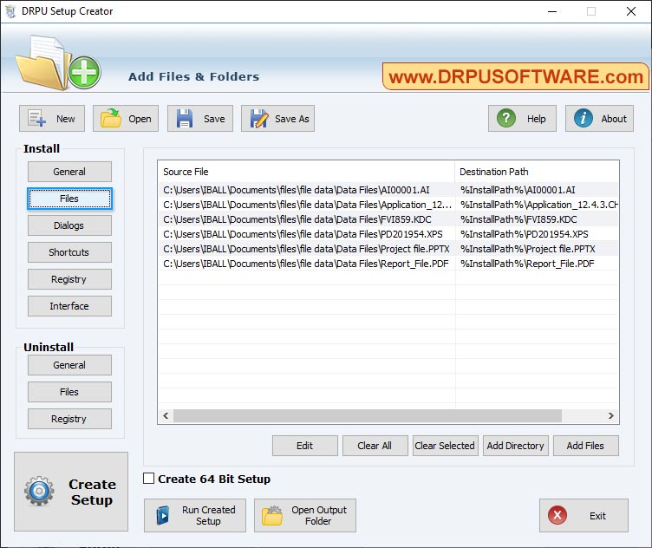Click the Run Created Setup play icon

coord(163,516)
